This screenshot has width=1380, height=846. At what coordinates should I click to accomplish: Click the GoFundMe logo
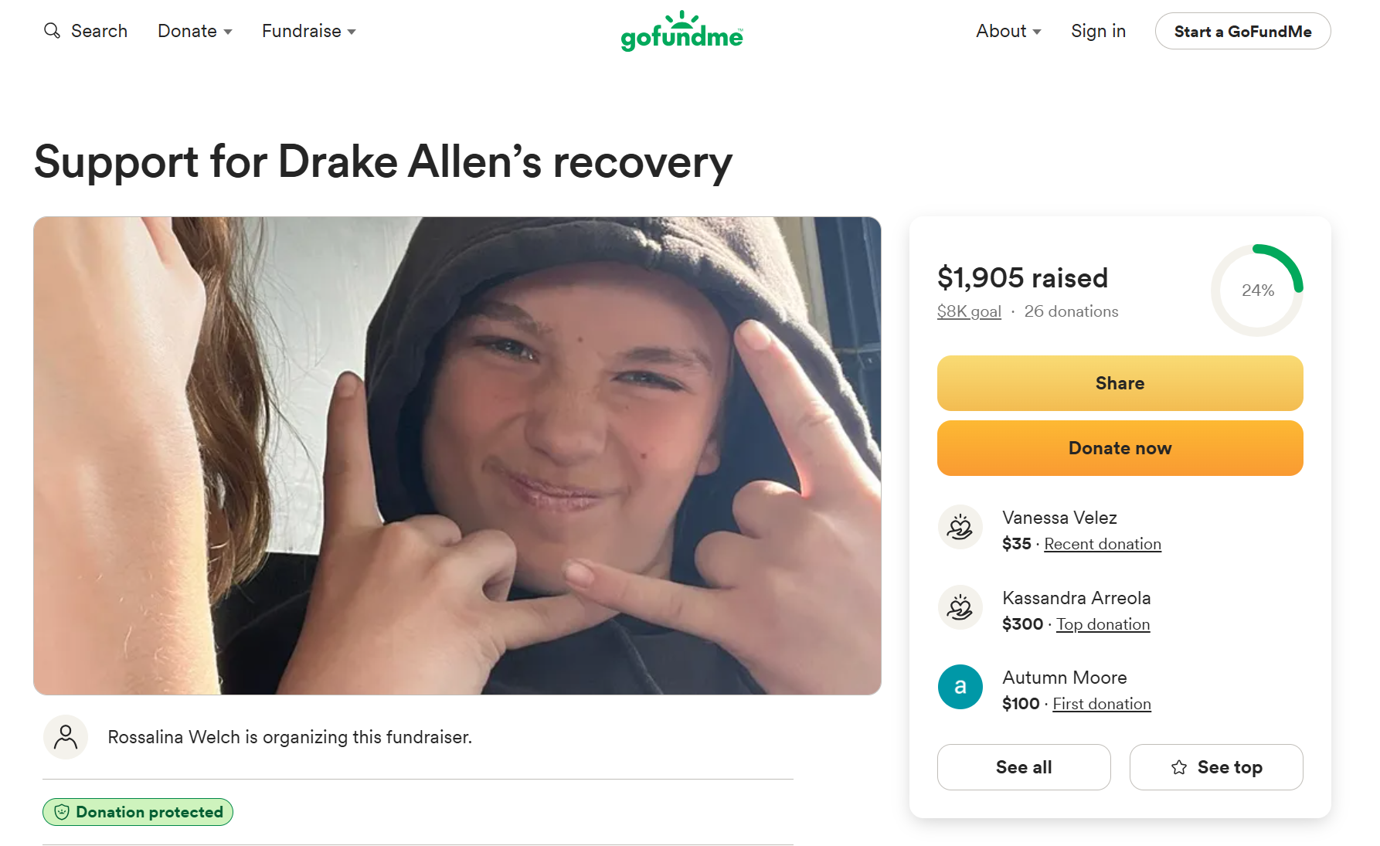tap(682, 32)
